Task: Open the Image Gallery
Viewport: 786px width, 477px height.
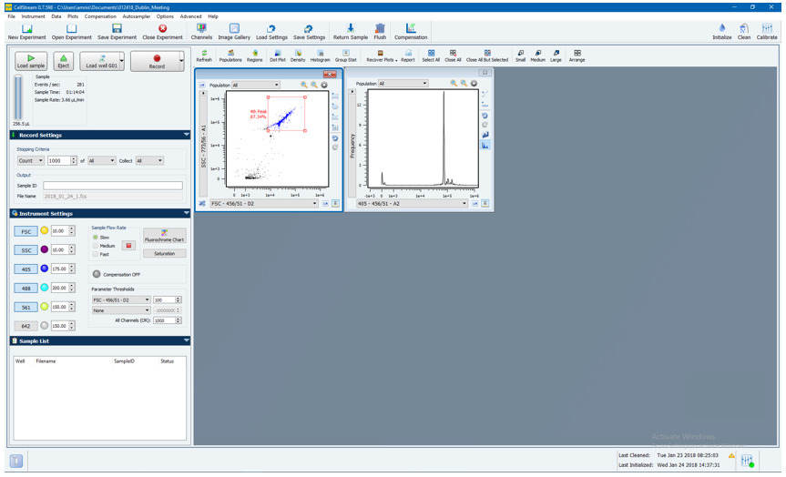Action: [x=234, y=32]
